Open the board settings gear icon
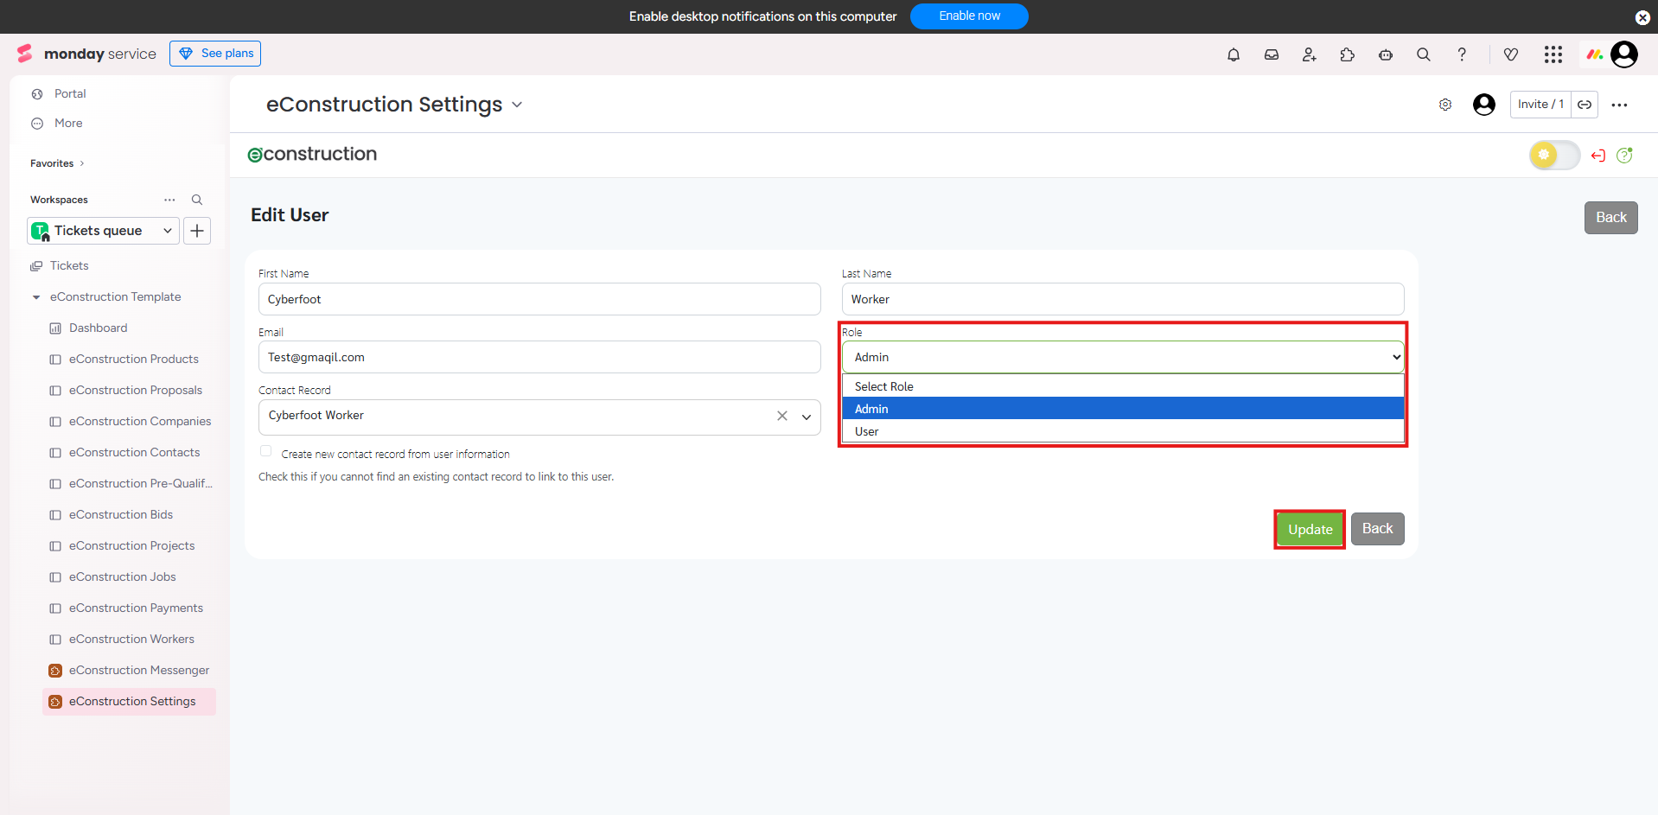This screenshot has width=1658, height=815. (1445, 105)
